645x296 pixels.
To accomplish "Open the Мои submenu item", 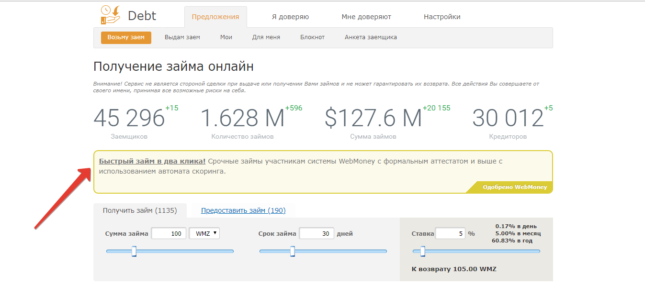I will tap(226, 37).
